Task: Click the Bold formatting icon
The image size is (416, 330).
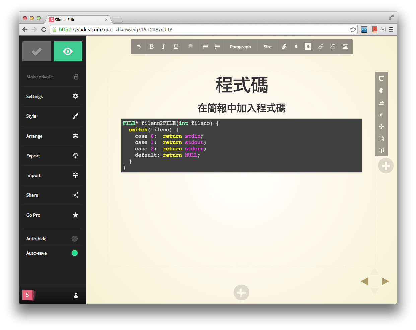Action: 152,47
